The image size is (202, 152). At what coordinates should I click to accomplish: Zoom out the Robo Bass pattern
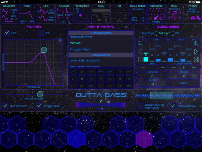coord(140,44)
